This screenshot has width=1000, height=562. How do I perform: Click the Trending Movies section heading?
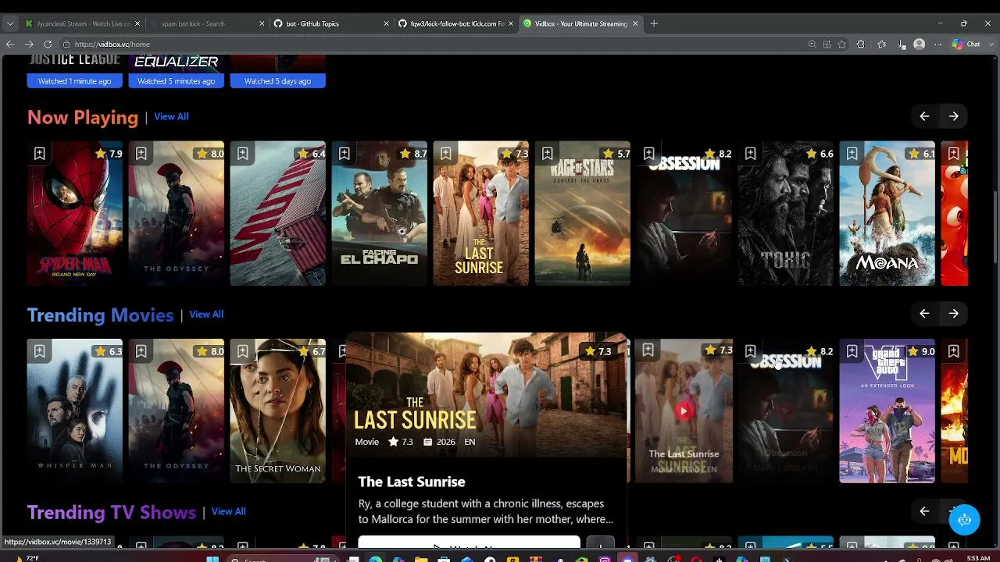tap(101, 315)
